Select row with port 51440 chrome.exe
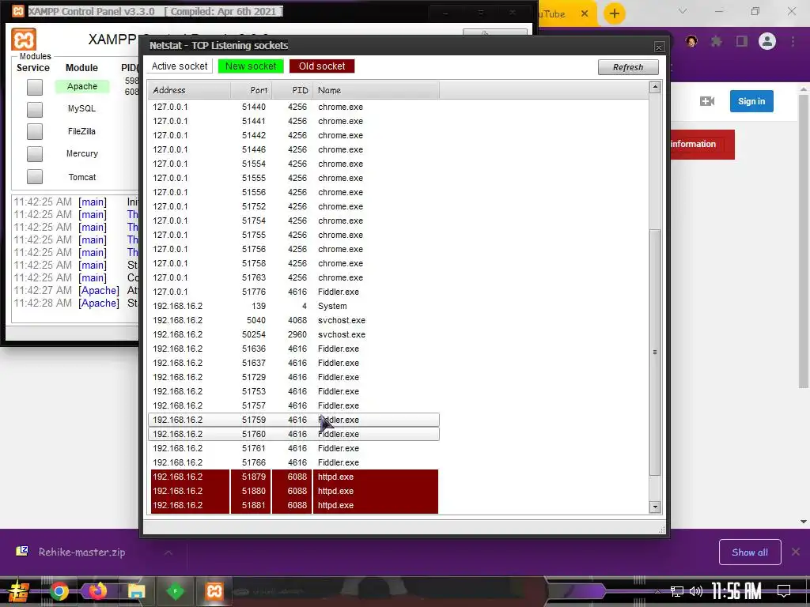Image resolution: width=810 pixels, height=607 pixels. 293,107
